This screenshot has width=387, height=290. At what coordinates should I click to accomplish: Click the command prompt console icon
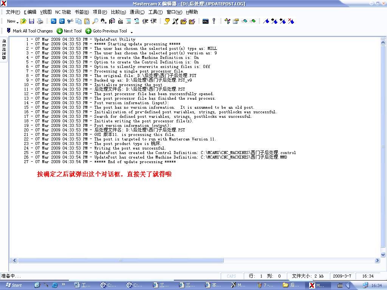(x=205, y=22)
